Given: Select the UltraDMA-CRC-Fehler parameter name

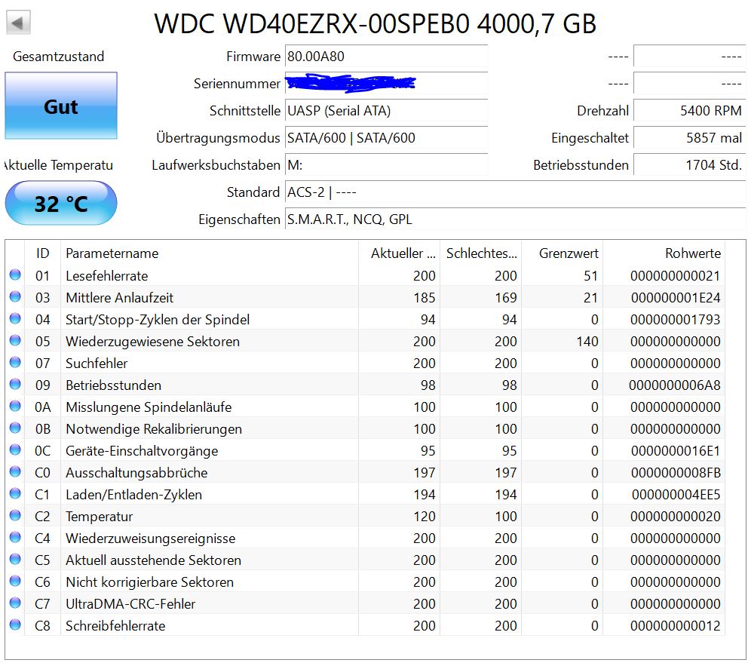Looking at the screenshot, I should pyautogui.click(x=130, y=604).
